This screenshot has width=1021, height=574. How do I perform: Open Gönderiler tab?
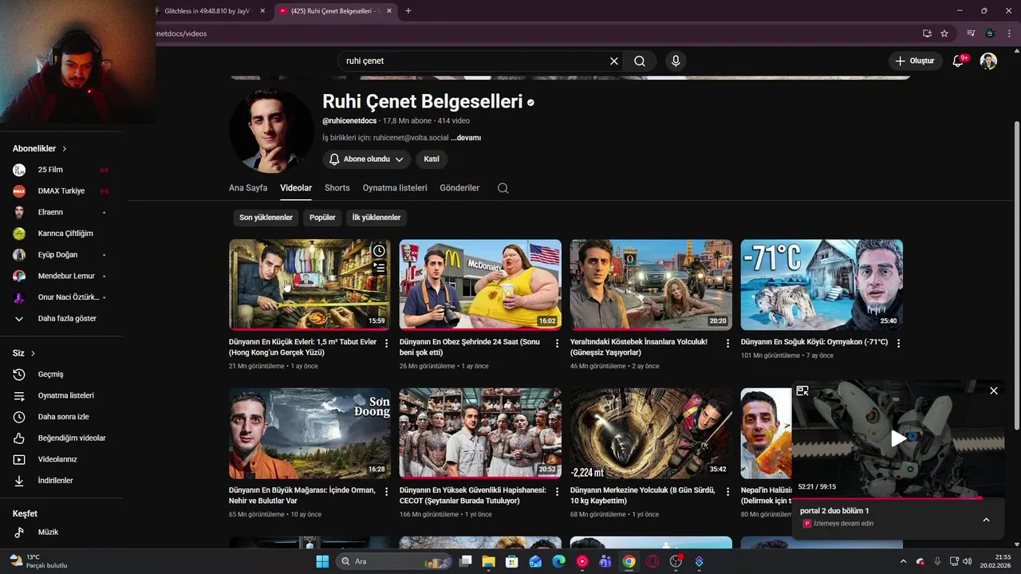coord(459,188)
